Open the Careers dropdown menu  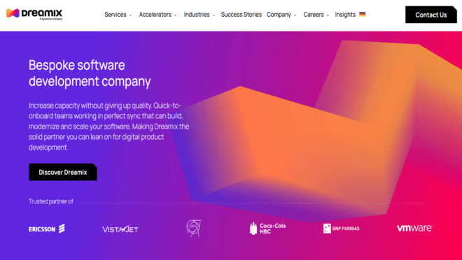pos(316,15)
